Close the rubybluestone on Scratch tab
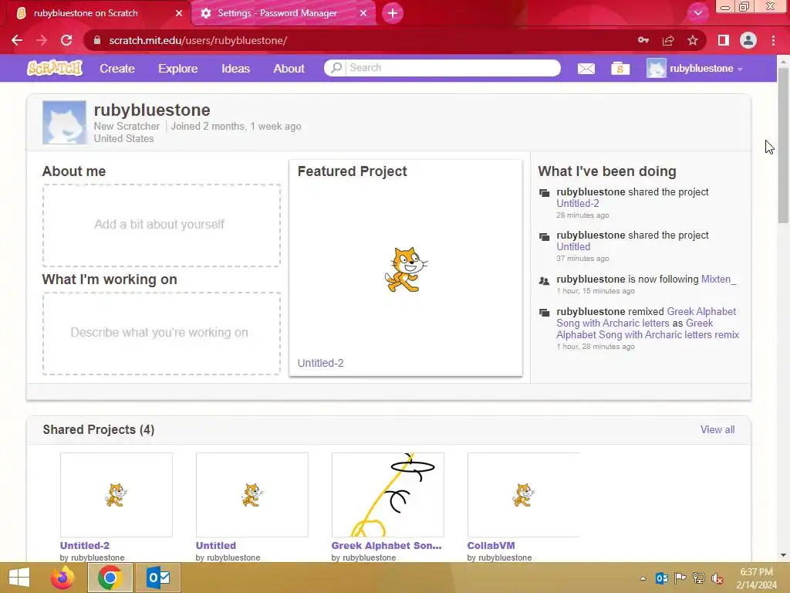The height and width of the screenshot is (593, 790). [x=179, y=13]
